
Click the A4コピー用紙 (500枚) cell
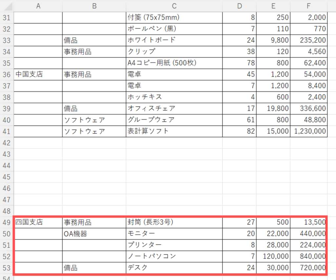click(x=174, y=63)
